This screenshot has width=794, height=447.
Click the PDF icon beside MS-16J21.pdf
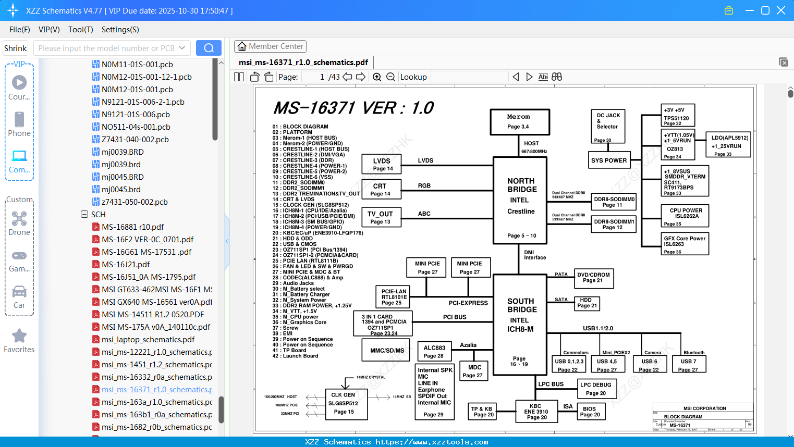pyautogui.click(x=96, y=265)
